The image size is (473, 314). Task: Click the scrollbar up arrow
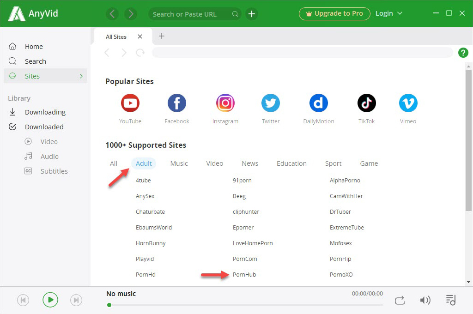tap(468, 66)
